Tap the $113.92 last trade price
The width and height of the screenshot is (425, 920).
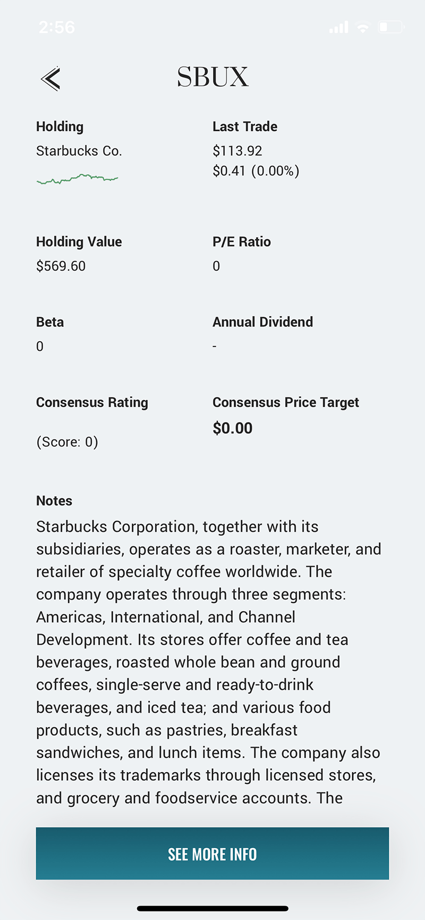tap(237, 151)
